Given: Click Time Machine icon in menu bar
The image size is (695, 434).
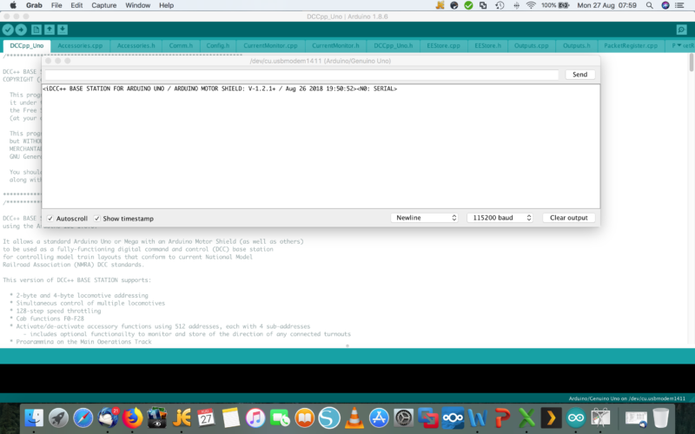Looking at the screenshot, I should pyautogui.click(x=500, y=5).
